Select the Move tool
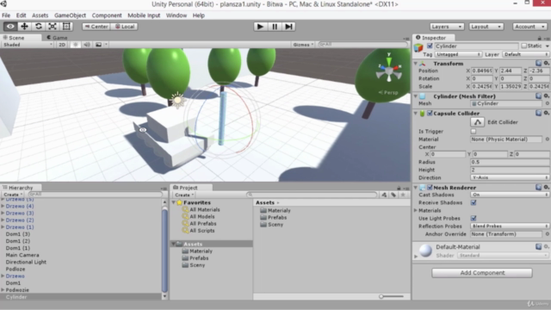 24,27
